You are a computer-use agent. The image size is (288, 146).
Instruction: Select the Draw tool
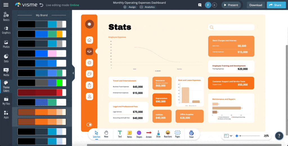(x=158, y=134)
